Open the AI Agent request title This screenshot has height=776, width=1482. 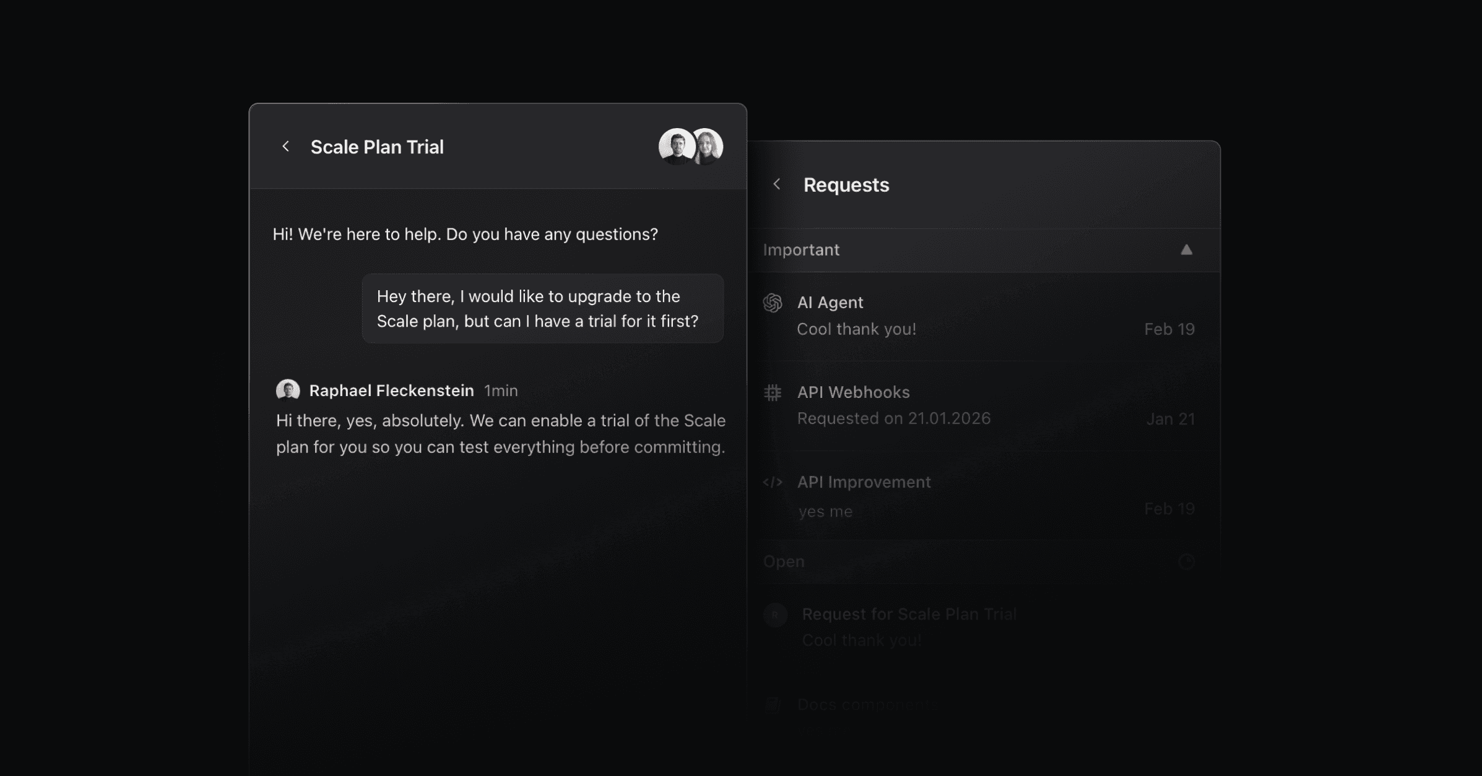pos(830,303)
